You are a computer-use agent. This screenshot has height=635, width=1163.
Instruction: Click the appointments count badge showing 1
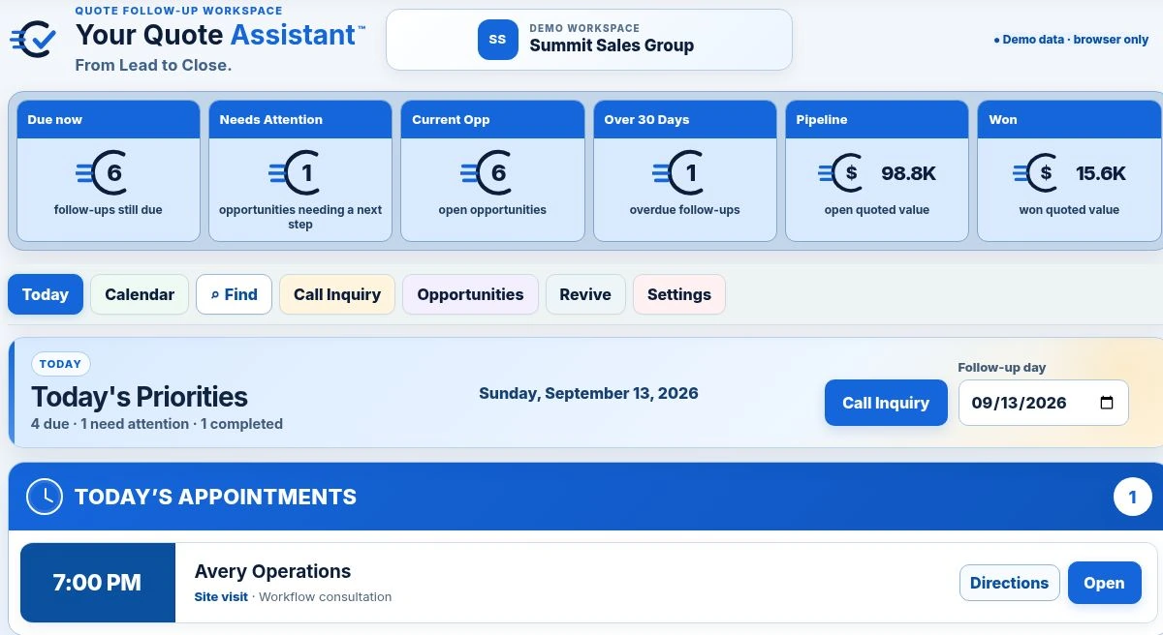pos(1132,498)
